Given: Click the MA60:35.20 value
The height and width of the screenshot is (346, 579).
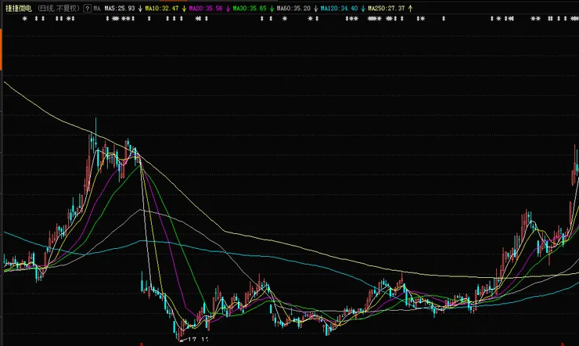Looking at the screenshot, I should [293, 8].
